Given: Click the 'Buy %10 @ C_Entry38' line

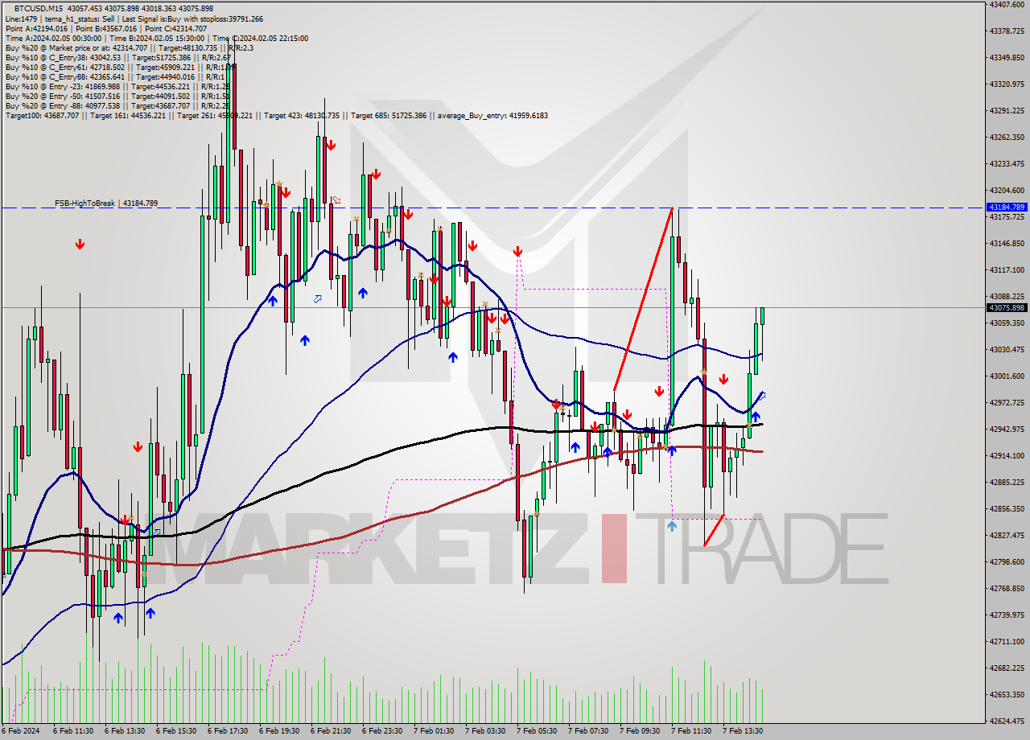Looking at the screenshot, I should pos(117,57).
